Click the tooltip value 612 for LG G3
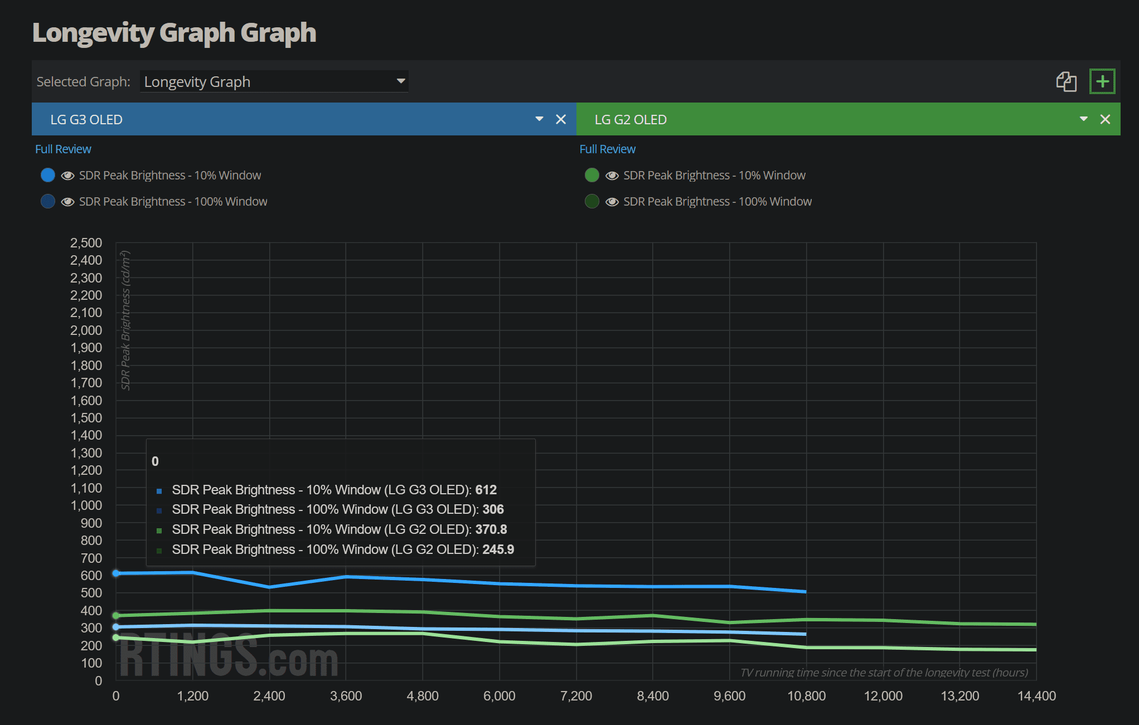Image resolution: width=1139 pixels, height=725 pixels. point(486,490)
